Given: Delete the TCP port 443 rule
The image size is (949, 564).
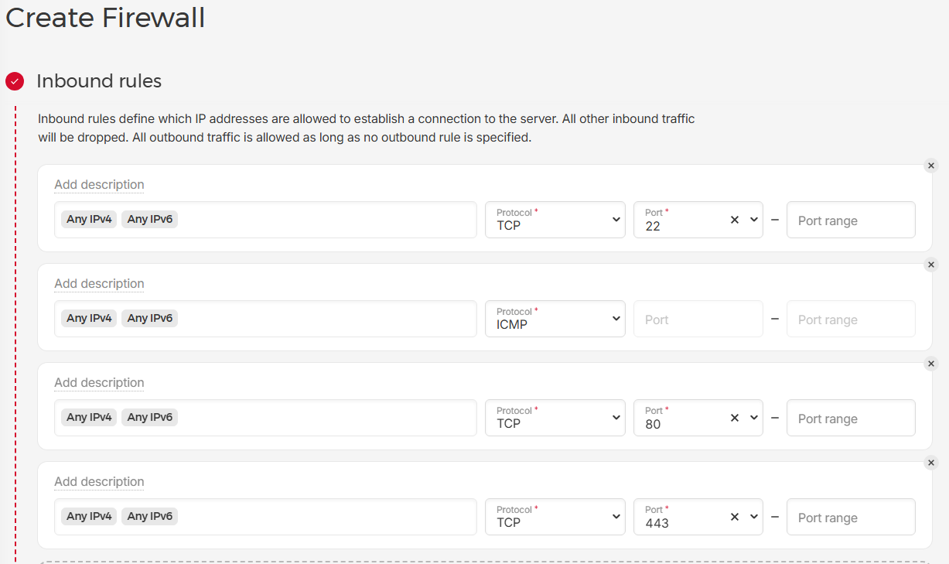Looking at the screenshot, I should tap(931, 463).
